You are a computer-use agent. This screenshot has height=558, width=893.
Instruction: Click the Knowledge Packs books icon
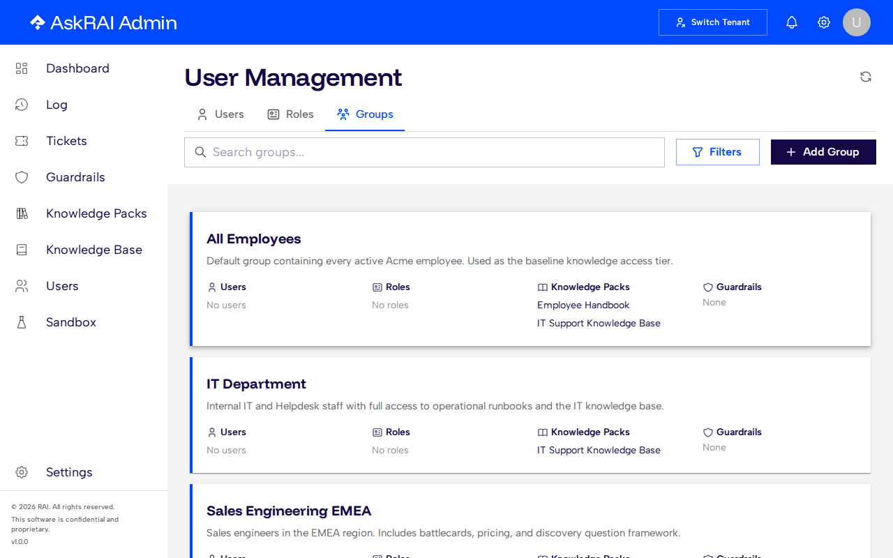(22, 213)
